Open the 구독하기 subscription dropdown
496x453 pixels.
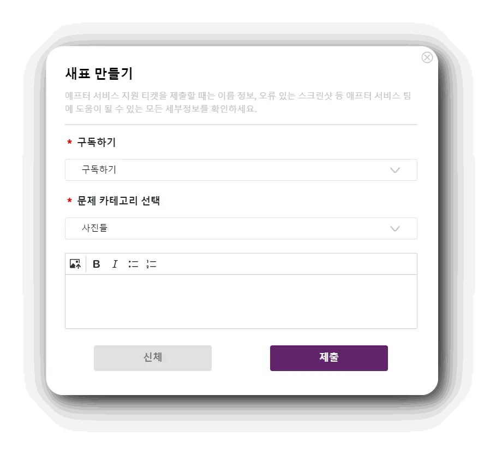click(x=241, y=170)
